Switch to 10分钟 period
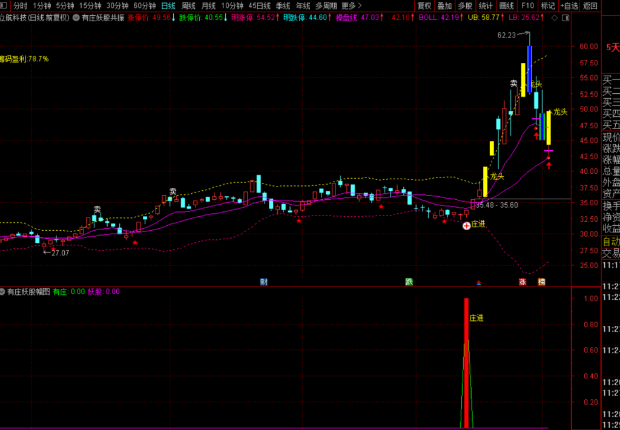The image size is (620, 430). [x=232, y=5]
